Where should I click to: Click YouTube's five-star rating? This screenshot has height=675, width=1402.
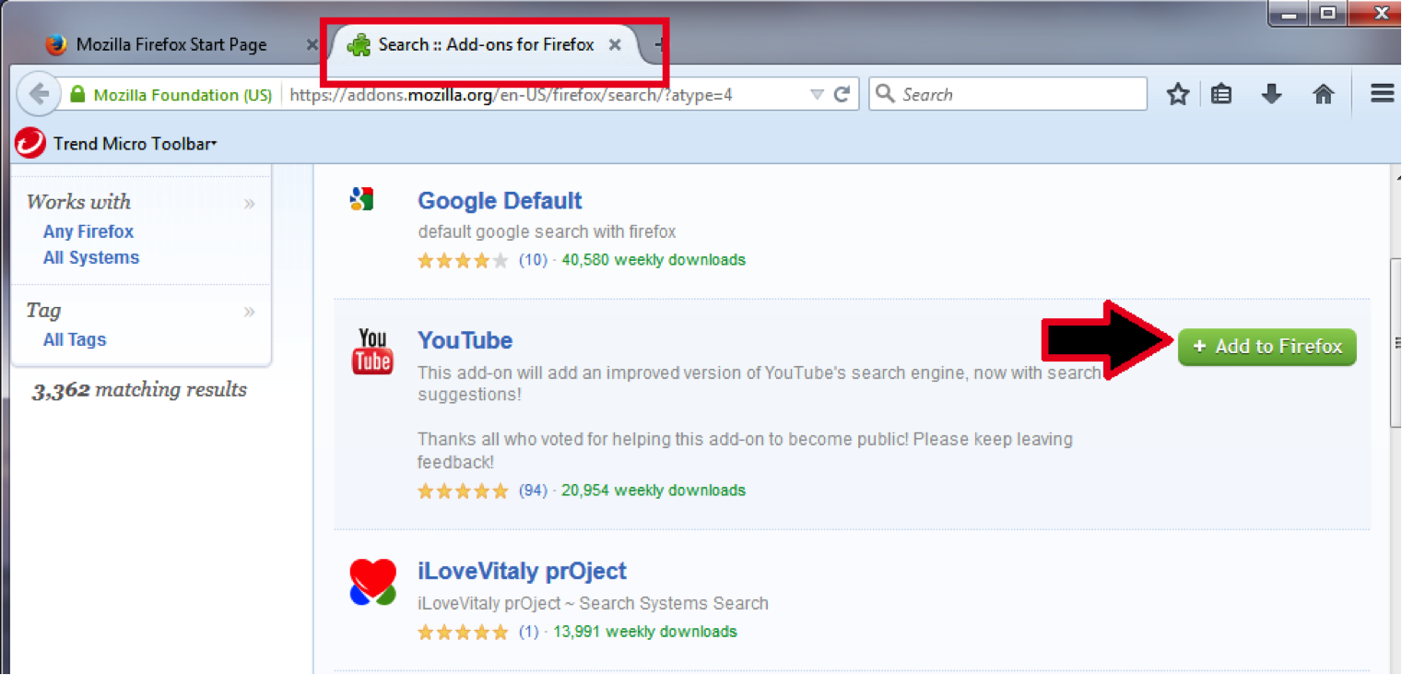(x=463, y=491)
